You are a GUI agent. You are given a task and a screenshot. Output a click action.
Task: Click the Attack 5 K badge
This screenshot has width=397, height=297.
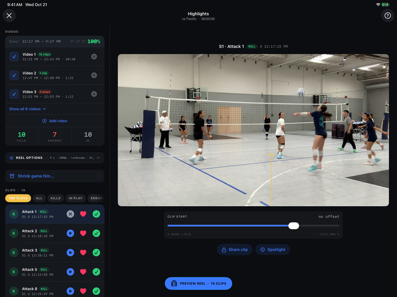(14, 272)
